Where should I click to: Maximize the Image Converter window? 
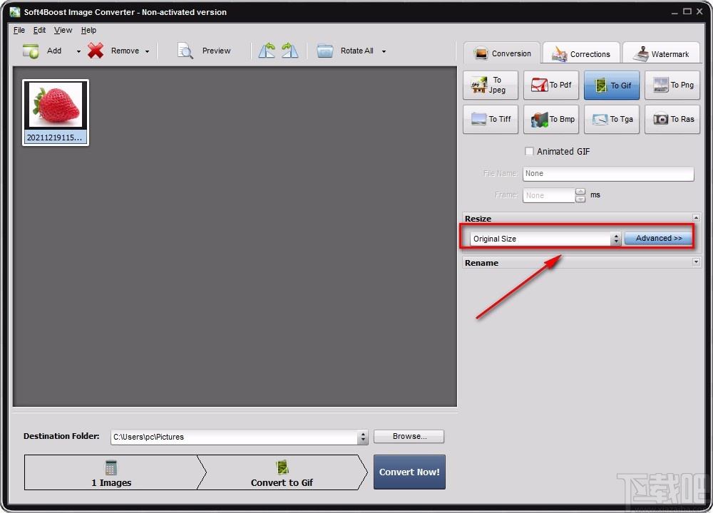tap(687, 11)
